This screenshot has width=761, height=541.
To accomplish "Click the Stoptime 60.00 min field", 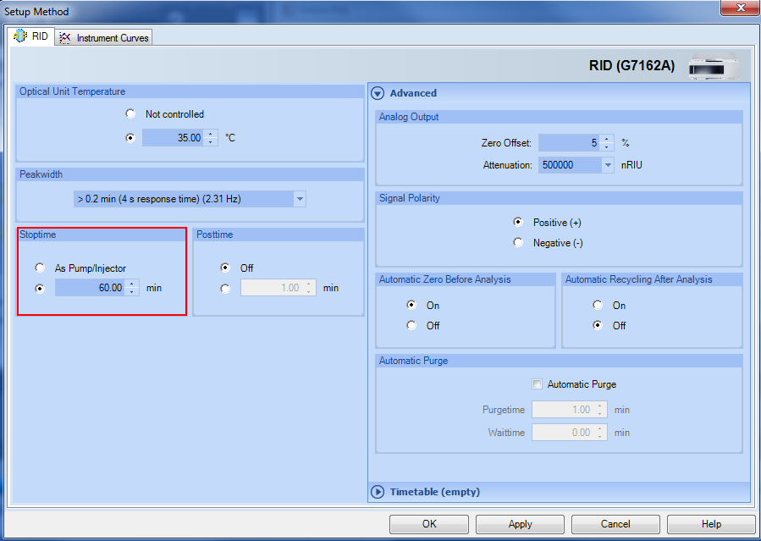I will [x=90, y=288].
